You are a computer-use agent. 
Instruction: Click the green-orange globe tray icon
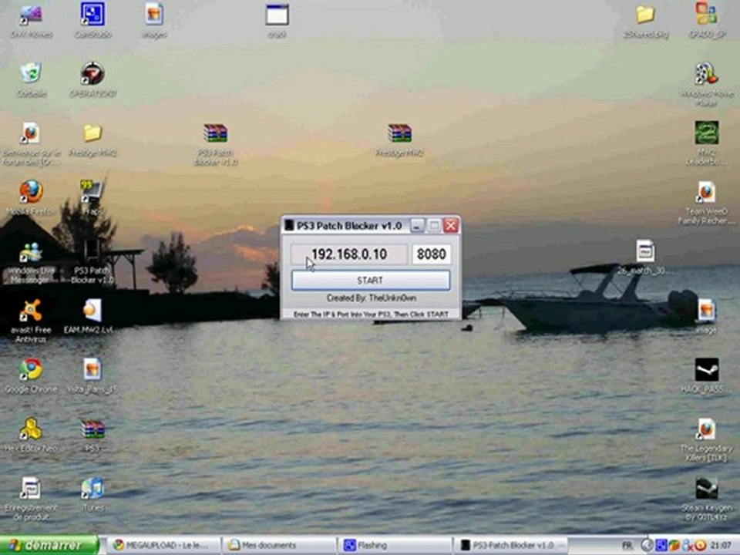pos(674,546)
